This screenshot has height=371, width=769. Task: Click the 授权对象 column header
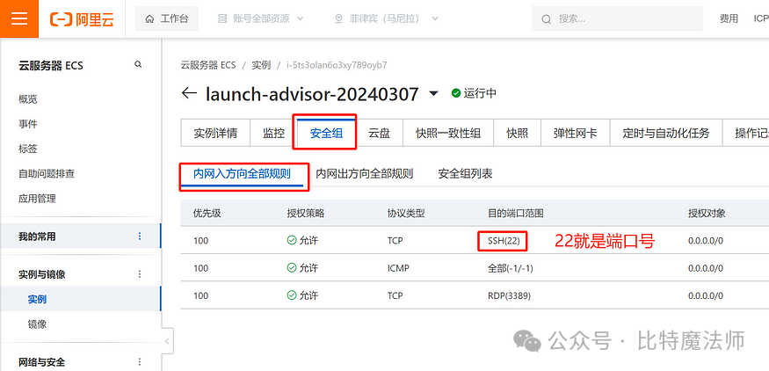(707, 214)
